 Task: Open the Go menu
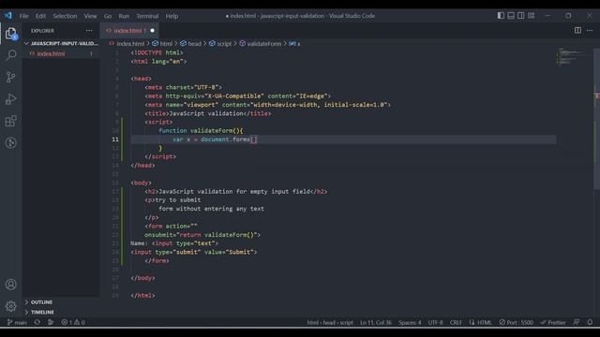(108, 16)
